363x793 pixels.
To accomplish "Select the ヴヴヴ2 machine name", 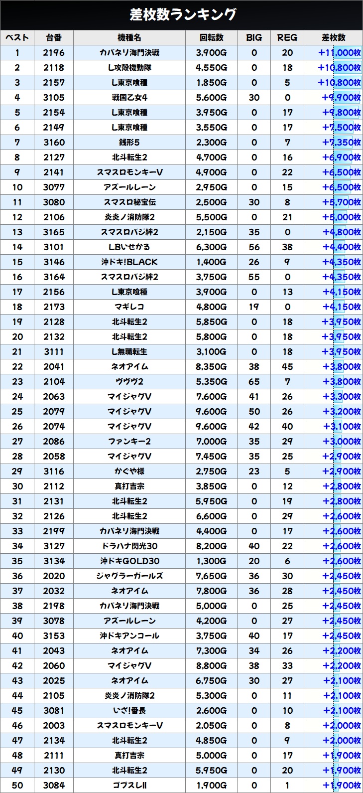I will pos(129,382).
